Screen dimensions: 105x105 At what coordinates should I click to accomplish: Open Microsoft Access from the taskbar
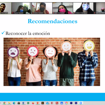[52, 103]
